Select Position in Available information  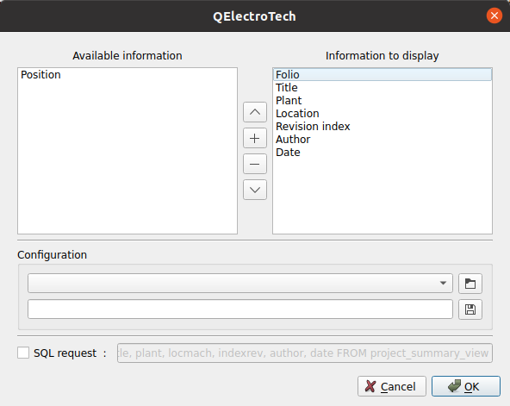[x=127, y=75]
